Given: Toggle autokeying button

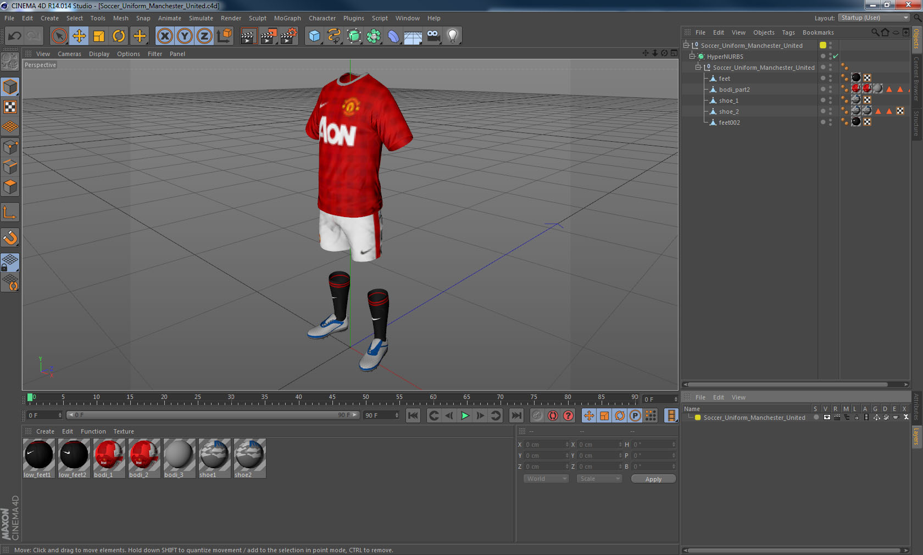Looking at the screenshot, I should click(553, 415).
